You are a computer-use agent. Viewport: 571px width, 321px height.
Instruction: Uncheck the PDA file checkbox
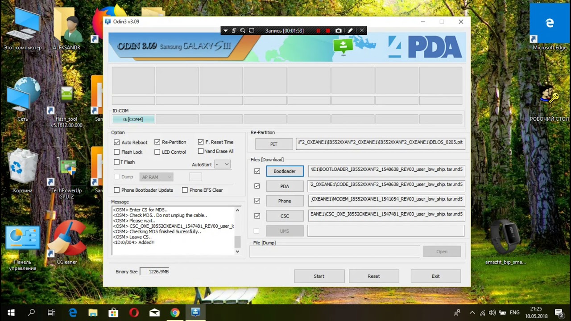[x=257, y=186]
